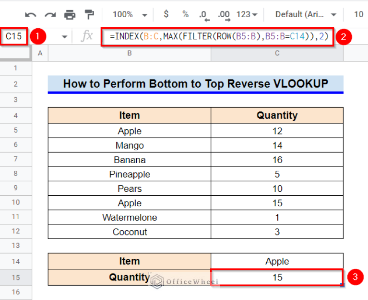Select the 'Coconut' cell
368x300 pixels.
(x=130, y=232)
